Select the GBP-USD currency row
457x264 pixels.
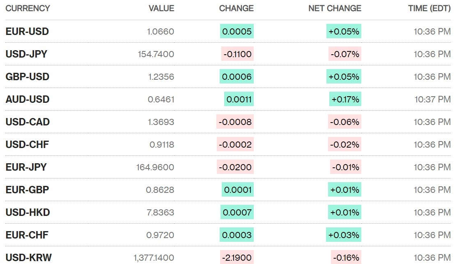point(27,77)
